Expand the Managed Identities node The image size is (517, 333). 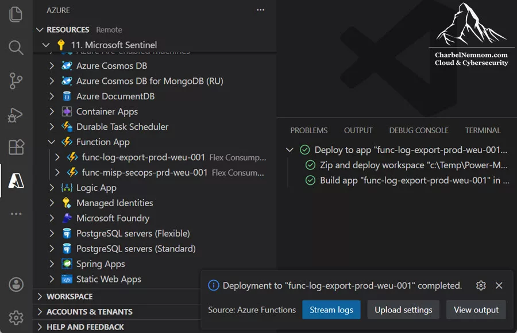pyautogui.click(x=52, y=203)
